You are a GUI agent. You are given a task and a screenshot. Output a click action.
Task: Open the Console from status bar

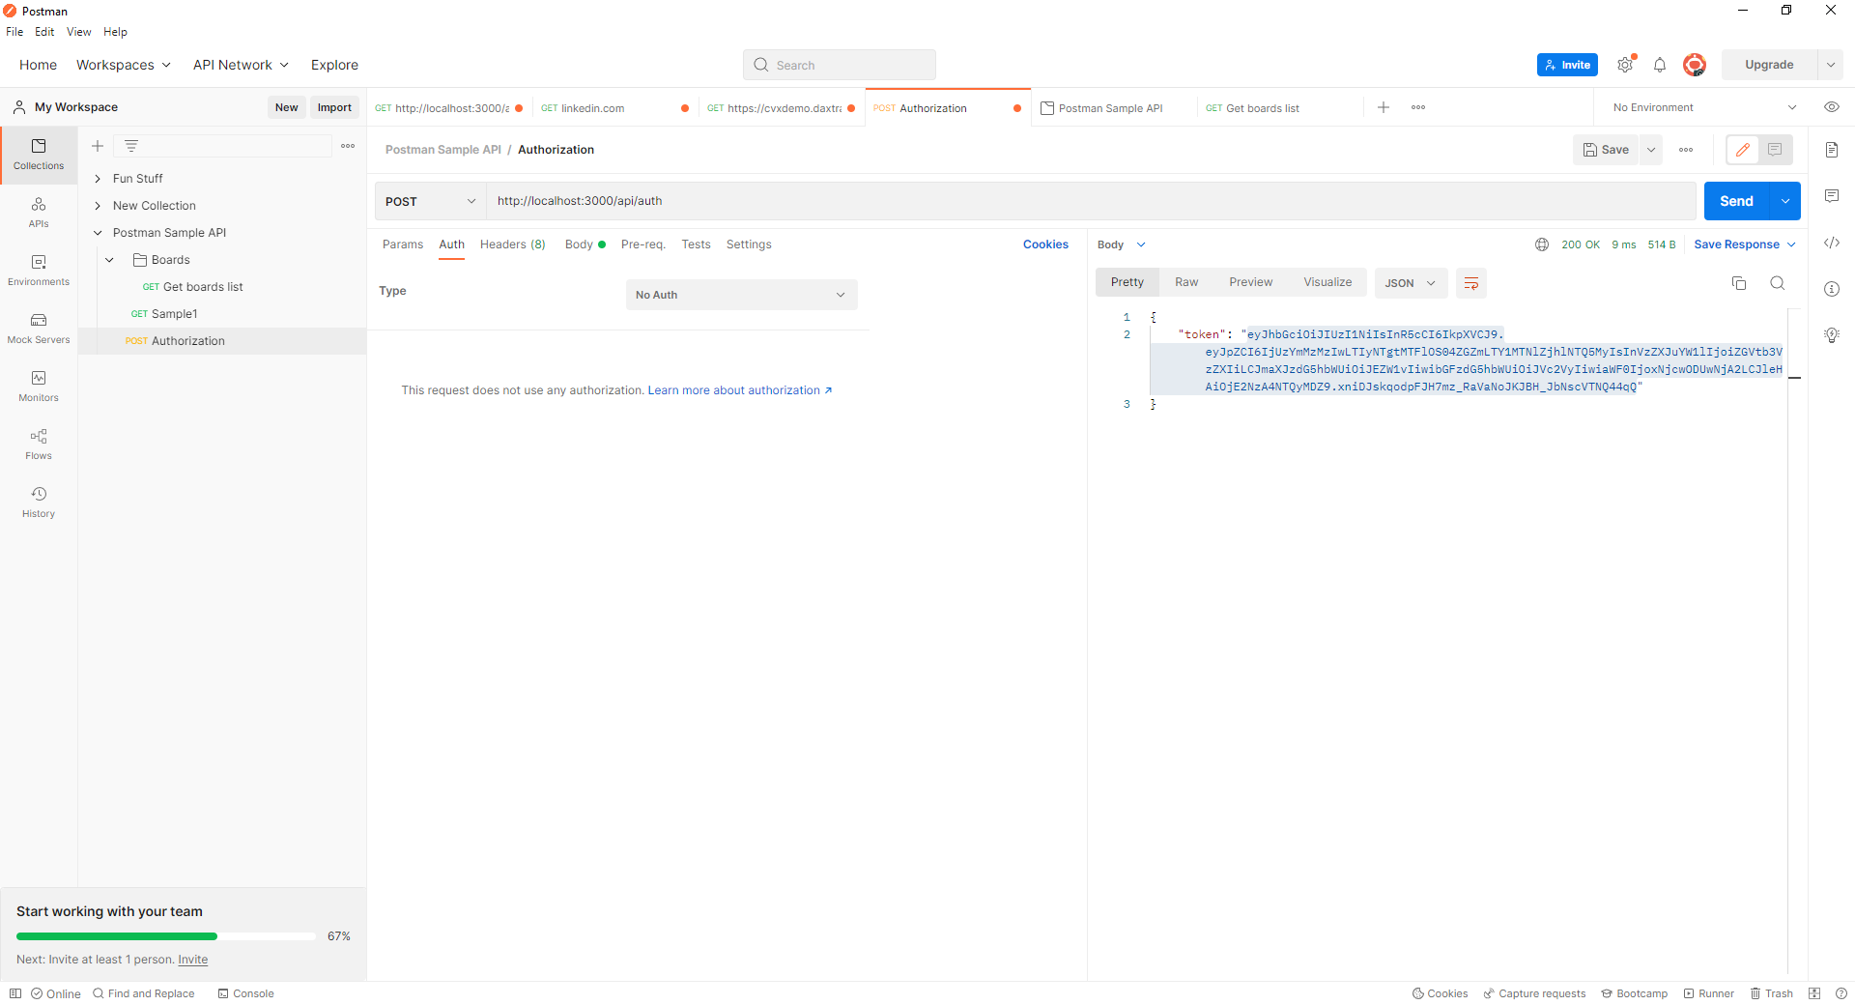pyautogui.click(x=246, y=993)
